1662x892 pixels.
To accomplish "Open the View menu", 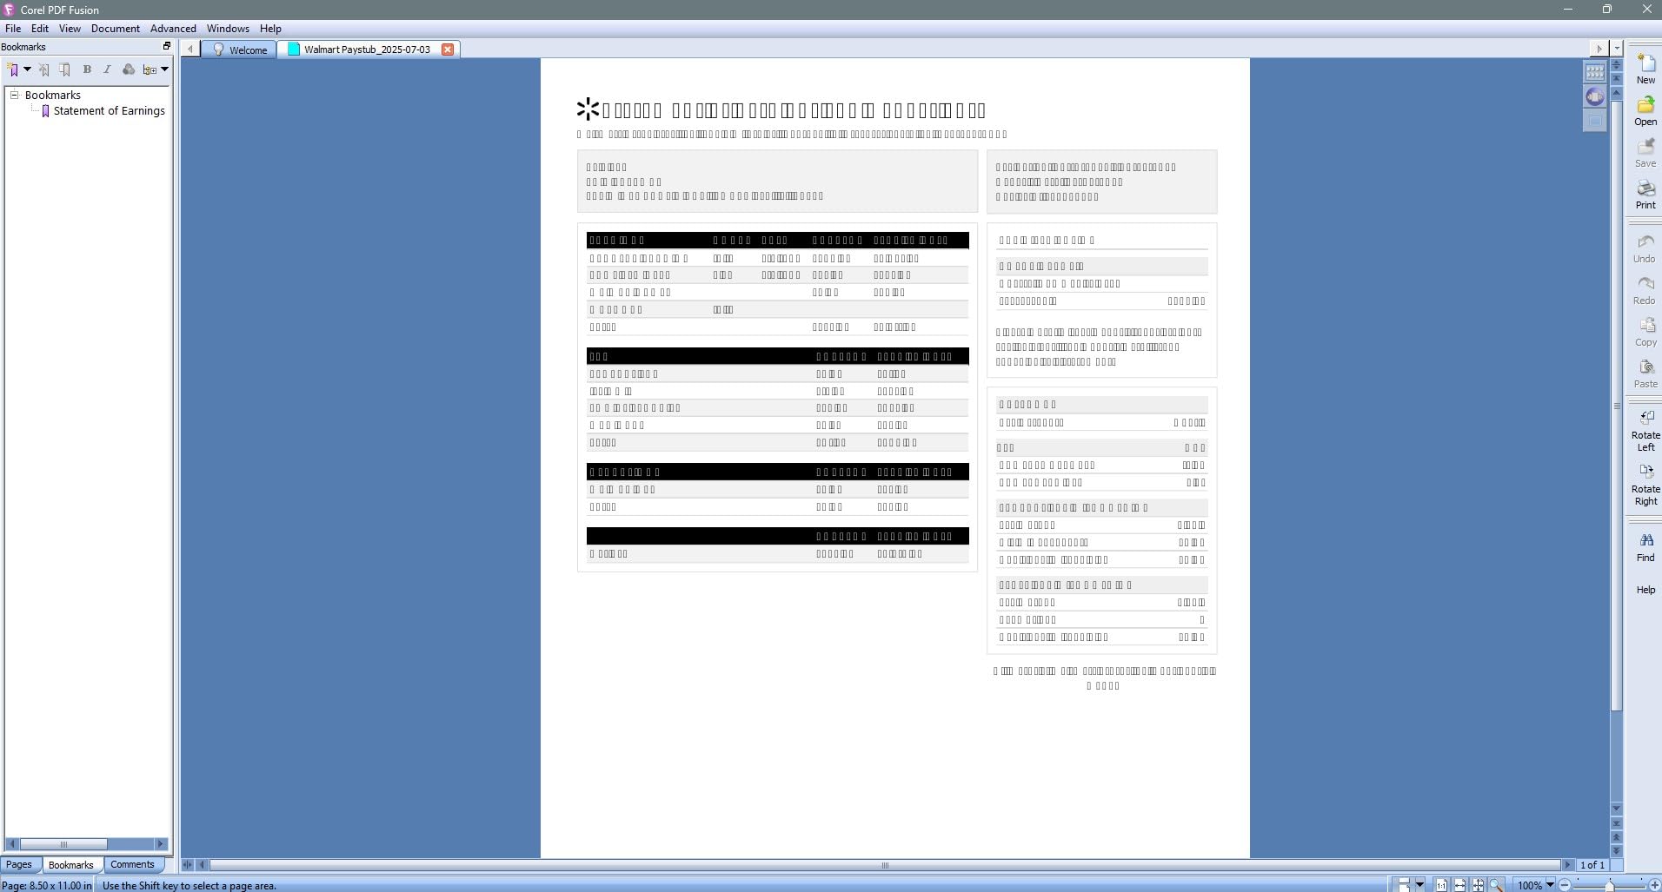I will tap(70, 29).
